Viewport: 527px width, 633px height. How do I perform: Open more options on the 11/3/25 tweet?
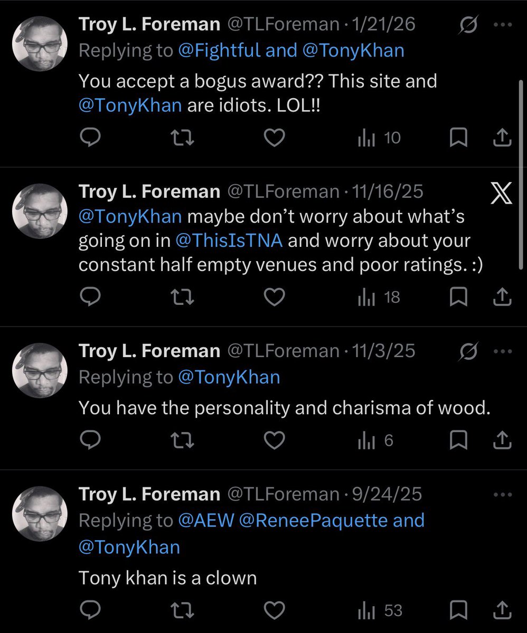502,350
